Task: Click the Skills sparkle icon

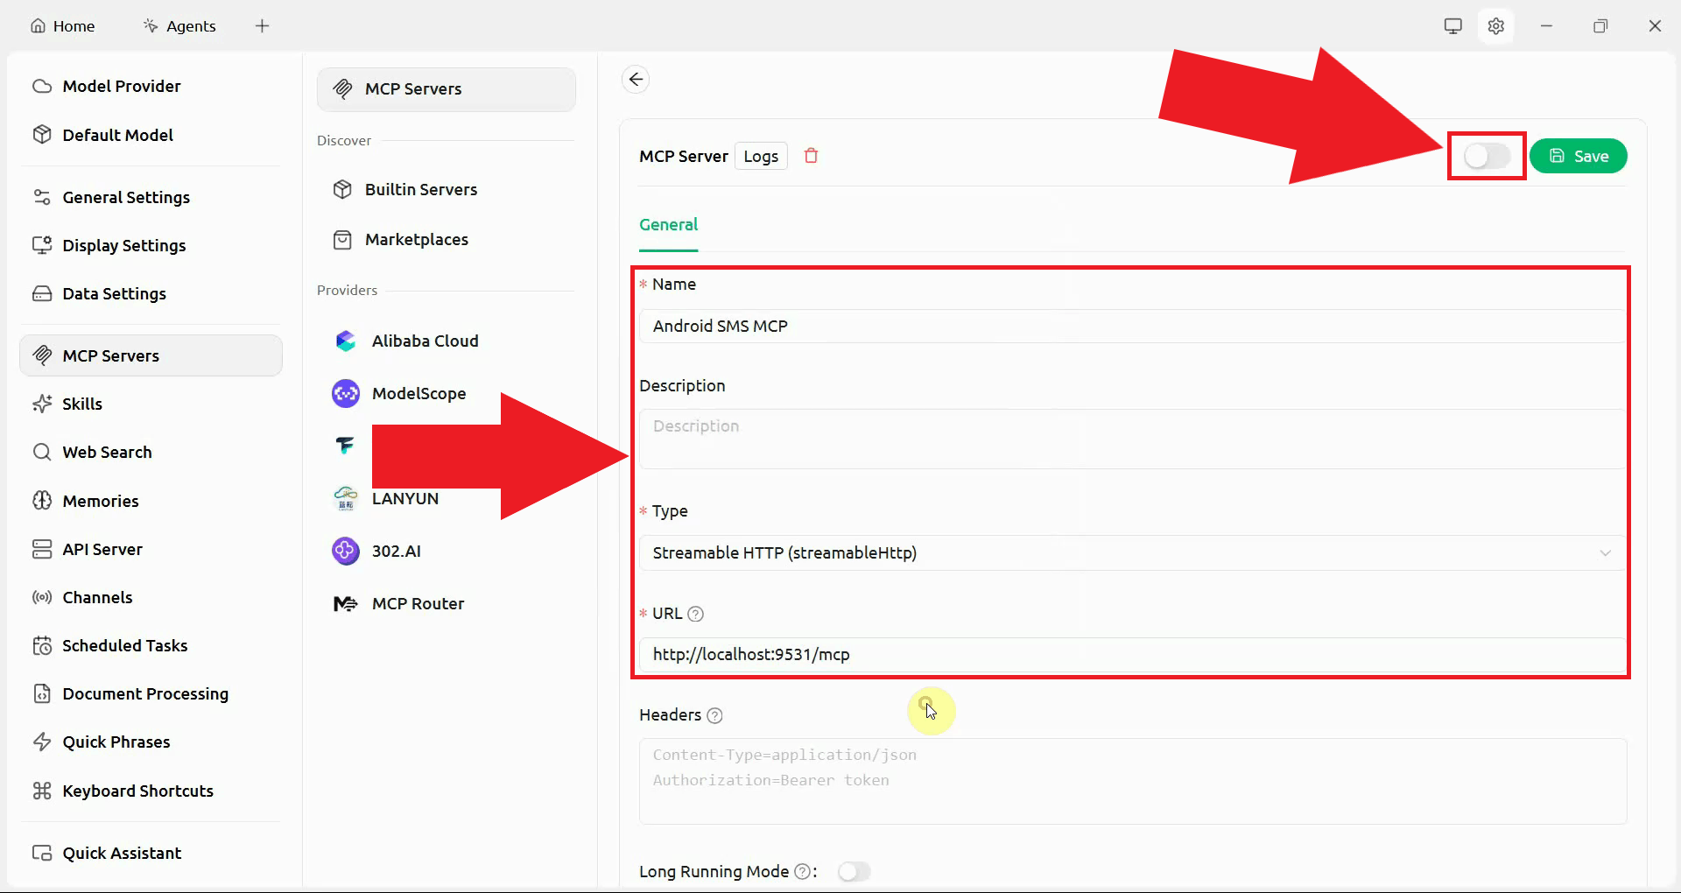Action: point(42,404)
